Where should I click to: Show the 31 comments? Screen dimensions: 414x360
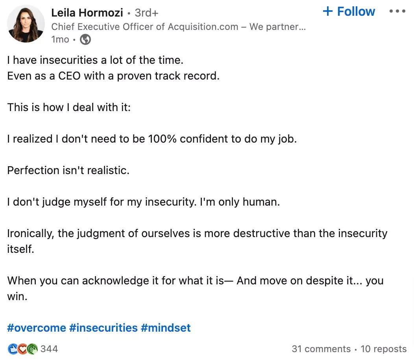tap(321, 349)
